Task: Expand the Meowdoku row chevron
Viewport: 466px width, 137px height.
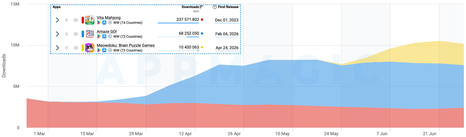Action: pyautogui.click(x=57, y=48)
